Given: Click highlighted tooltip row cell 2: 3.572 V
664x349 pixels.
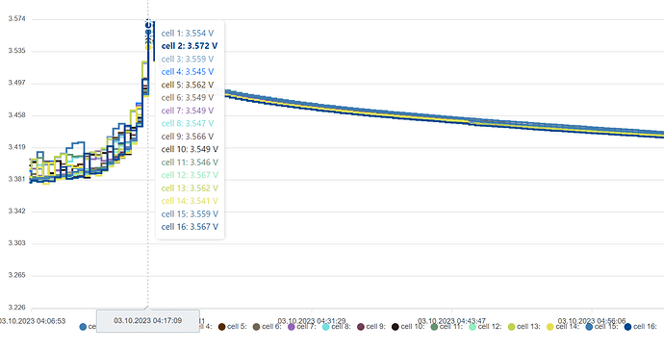Looking at the screenshot, I should tap(190, 46).
